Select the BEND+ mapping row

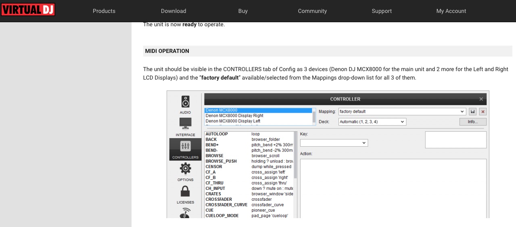(x=249, y=145)
